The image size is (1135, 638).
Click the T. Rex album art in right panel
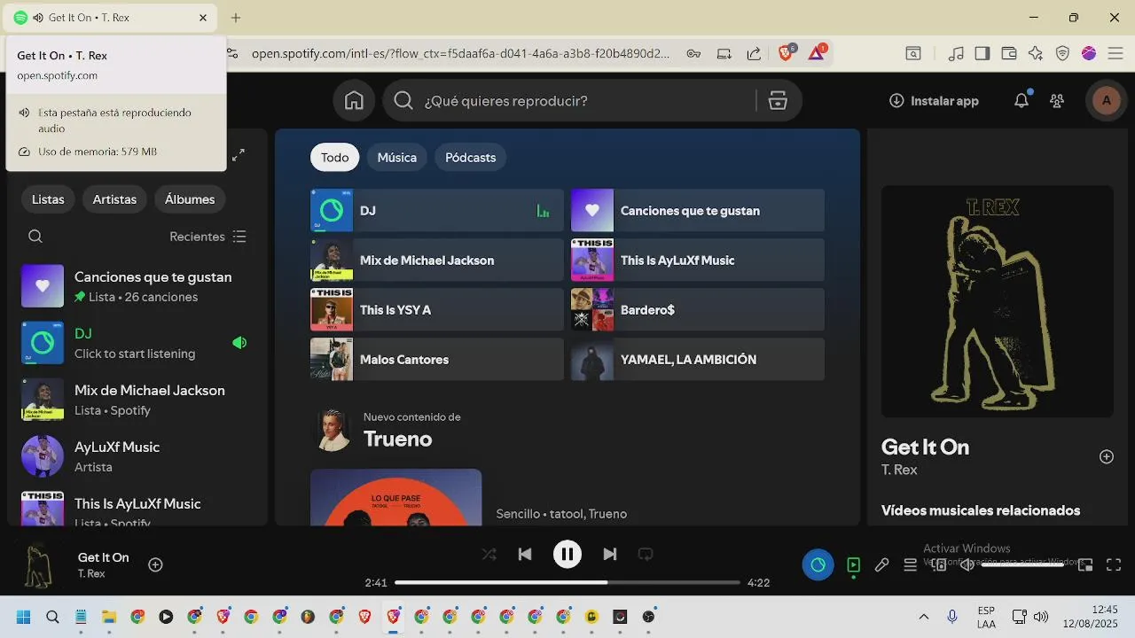click(x=997, y=301)
